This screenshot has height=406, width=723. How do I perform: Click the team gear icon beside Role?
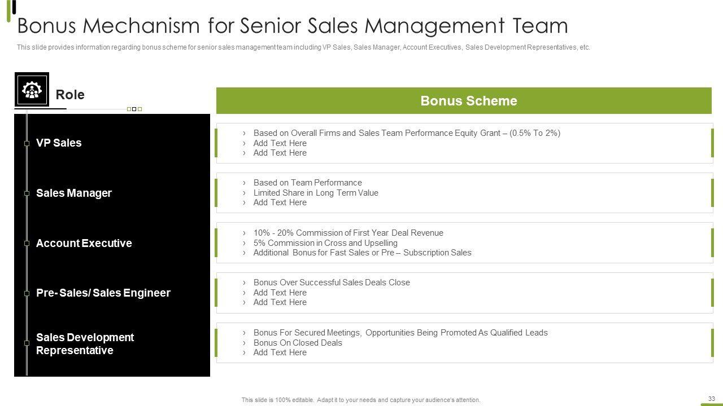click(32, 90)
